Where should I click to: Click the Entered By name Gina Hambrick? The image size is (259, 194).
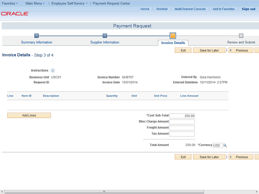[210, 77]
